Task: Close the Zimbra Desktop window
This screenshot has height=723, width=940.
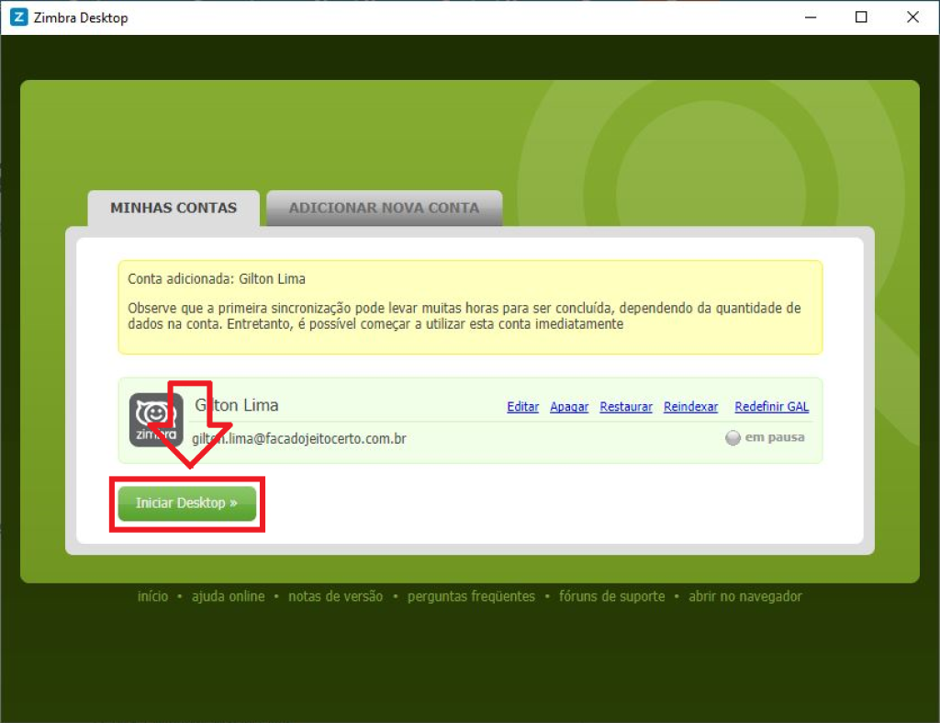Action: (x=912, y=17)
